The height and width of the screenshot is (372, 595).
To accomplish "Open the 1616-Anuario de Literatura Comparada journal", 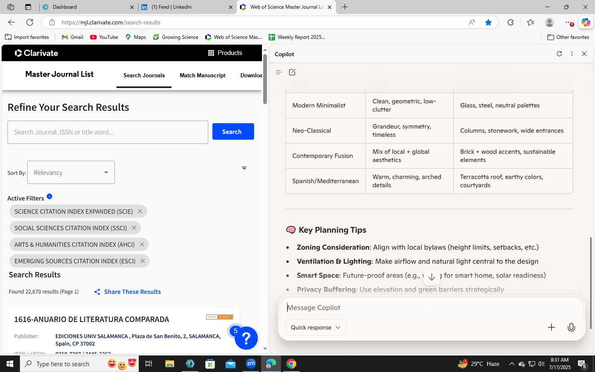I will pyautogui.click(x=91, y=319).
